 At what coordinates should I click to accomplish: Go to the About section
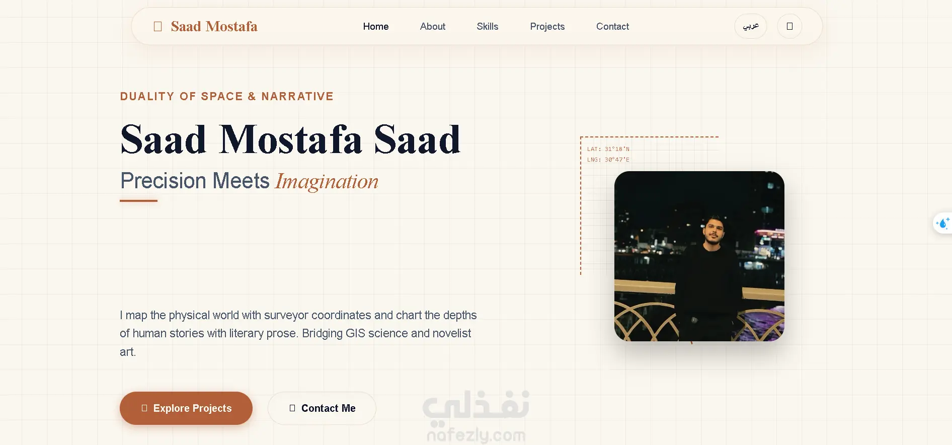(433, 26)
